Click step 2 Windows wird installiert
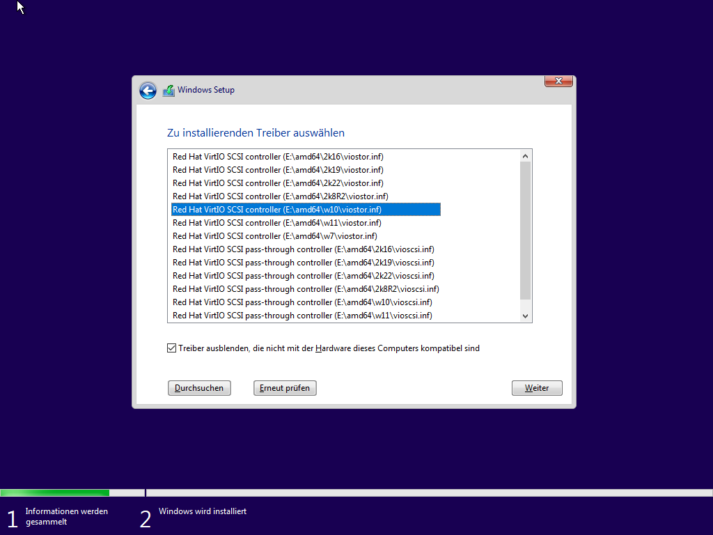The height and width of the screenshot is (535, 713). [203, 511]
